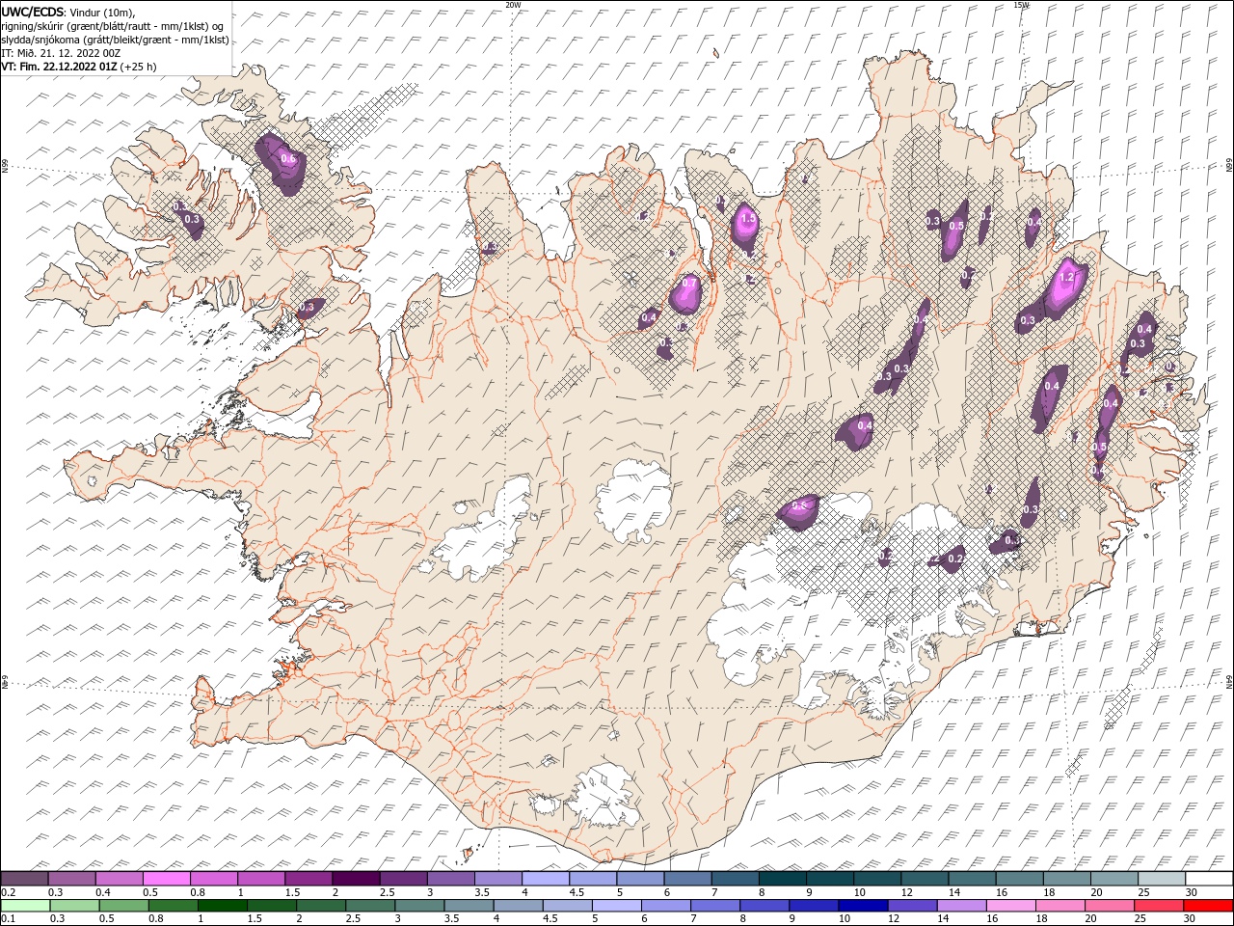Click the '0.1' label in the bottom legend row
The height and width of the screenshot is (926, 1234).
pos(8,918)
